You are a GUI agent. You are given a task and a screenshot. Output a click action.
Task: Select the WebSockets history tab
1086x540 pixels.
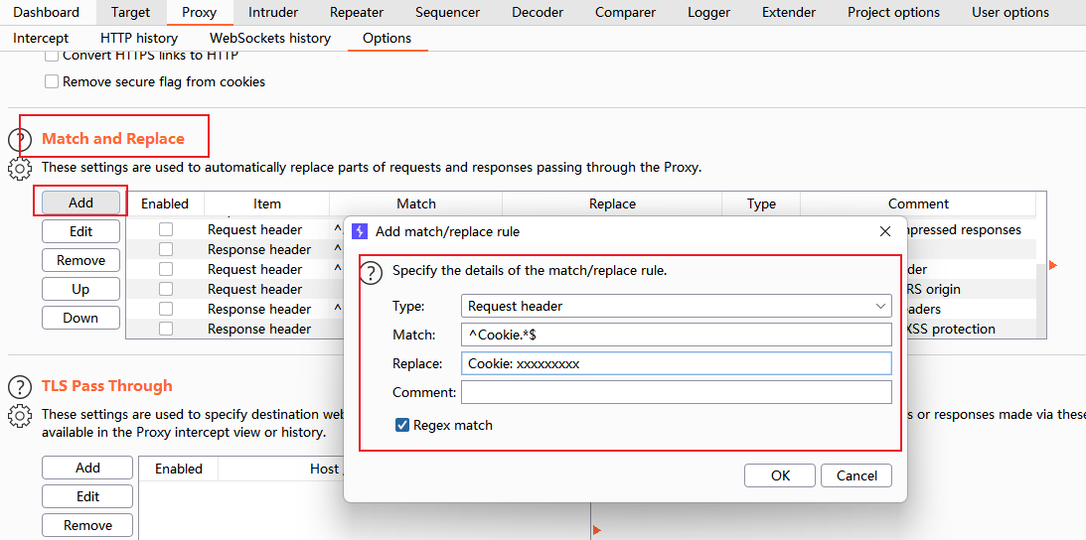(269, 38)
